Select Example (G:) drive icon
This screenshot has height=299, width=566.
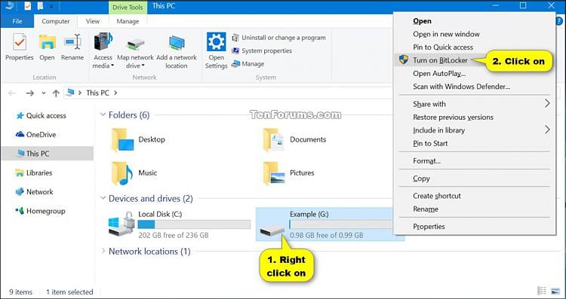click(x=273, y=230)
